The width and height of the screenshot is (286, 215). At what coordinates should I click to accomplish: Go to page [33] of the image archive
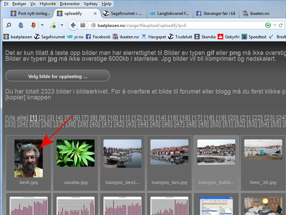click(10, 124)
